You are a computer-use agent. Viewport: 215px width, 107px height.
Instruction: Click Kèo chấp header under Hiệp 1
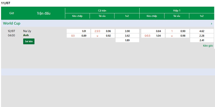152,16
